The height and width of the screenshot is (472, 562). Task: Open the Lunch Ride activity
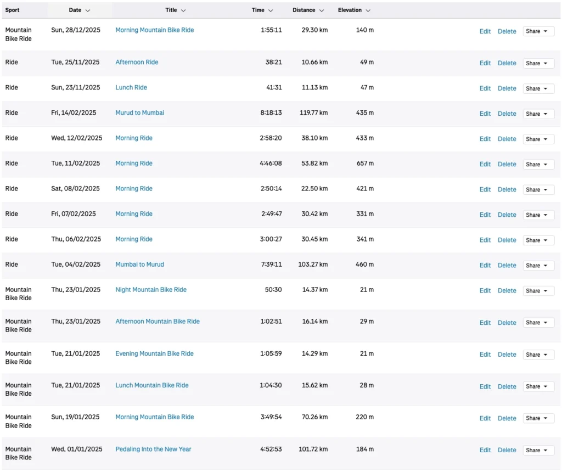[131, 87]
